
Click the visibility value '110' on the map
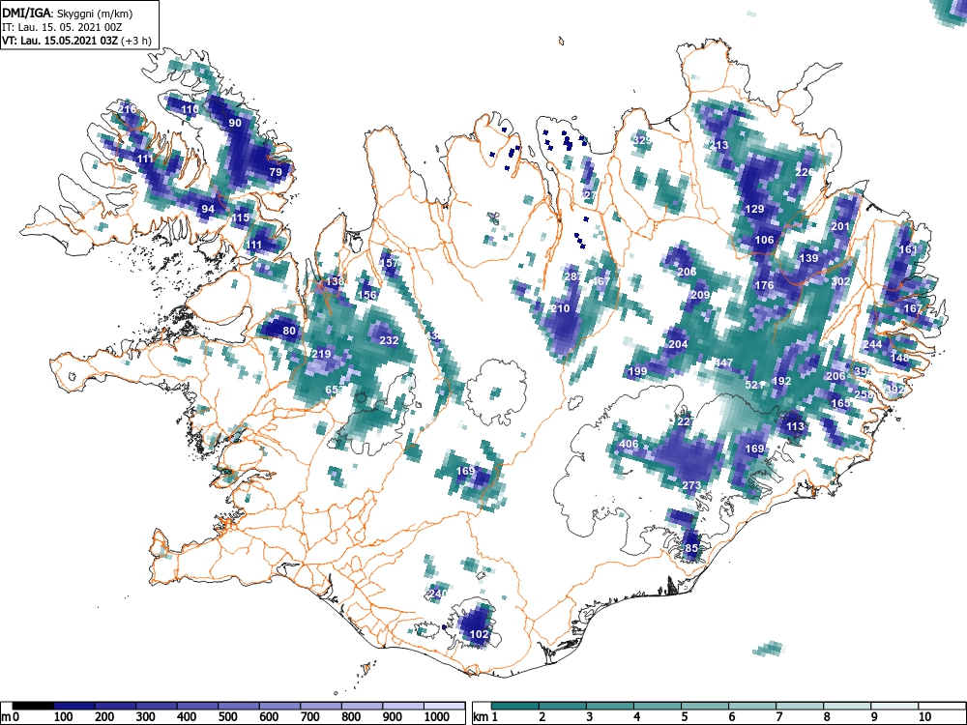pyautogui.click(x=190, y=110)
